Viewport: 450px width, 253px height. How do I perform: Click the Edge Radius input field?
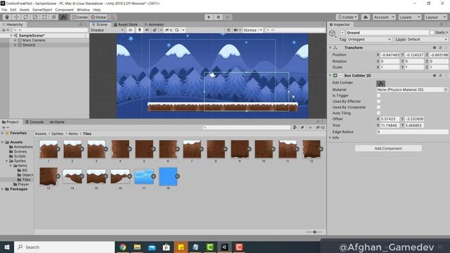[x=412, y=132]
